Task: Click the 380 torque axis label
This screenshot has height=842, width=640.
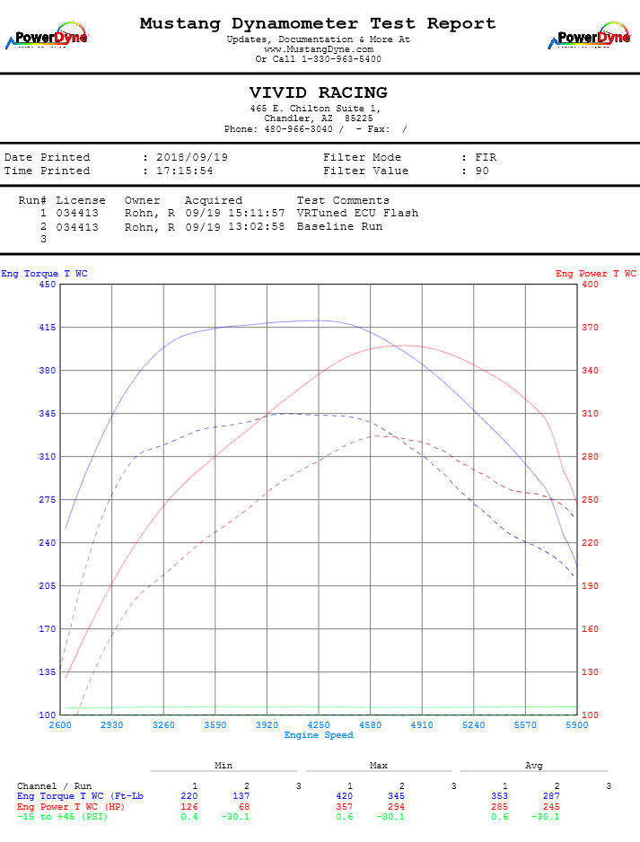Action: click(48, 371)
